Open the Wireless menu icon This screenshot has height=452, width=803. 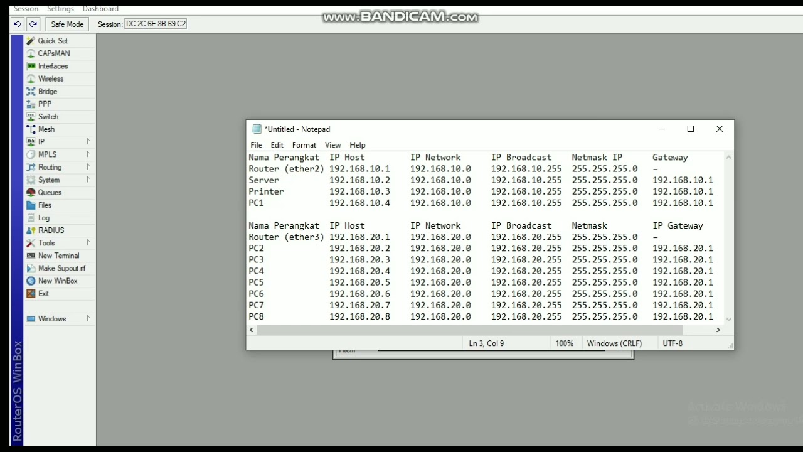click(x=31, y=78)
